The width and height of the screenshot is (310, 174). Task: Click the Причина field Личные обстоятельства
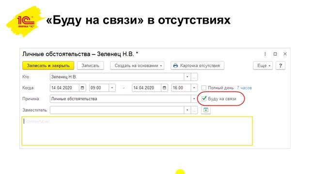(120, 99)
